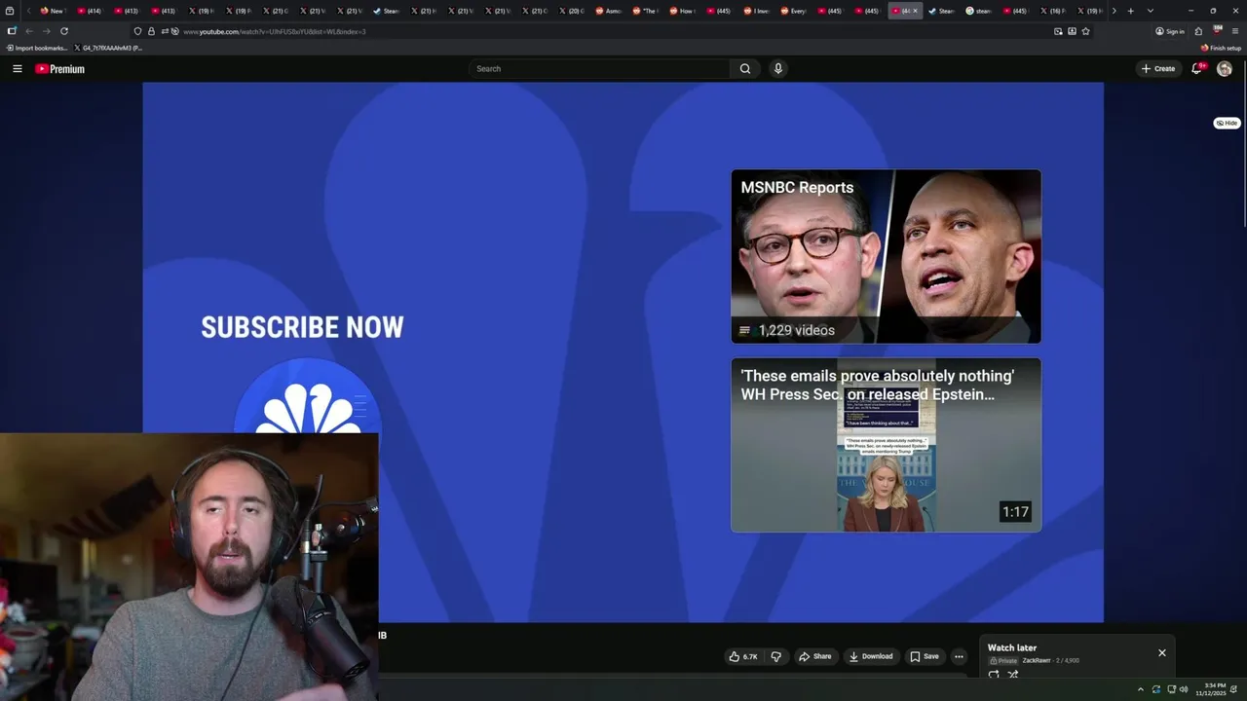The width and height of the screenshot is (1247, 701).
Task: Toggle shuffle playlist in Watch later
Action: point(1013,674)
